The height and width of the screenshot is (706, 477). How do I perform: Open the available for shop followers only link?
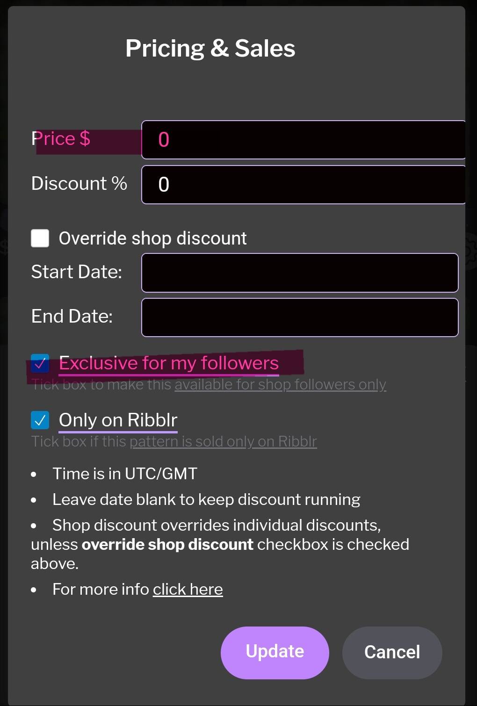point(281,384)
